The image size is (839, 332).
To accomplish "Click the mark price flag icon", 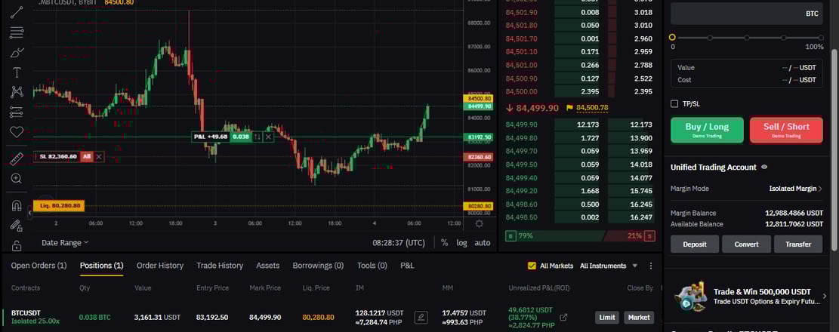I will coord(569,108).
